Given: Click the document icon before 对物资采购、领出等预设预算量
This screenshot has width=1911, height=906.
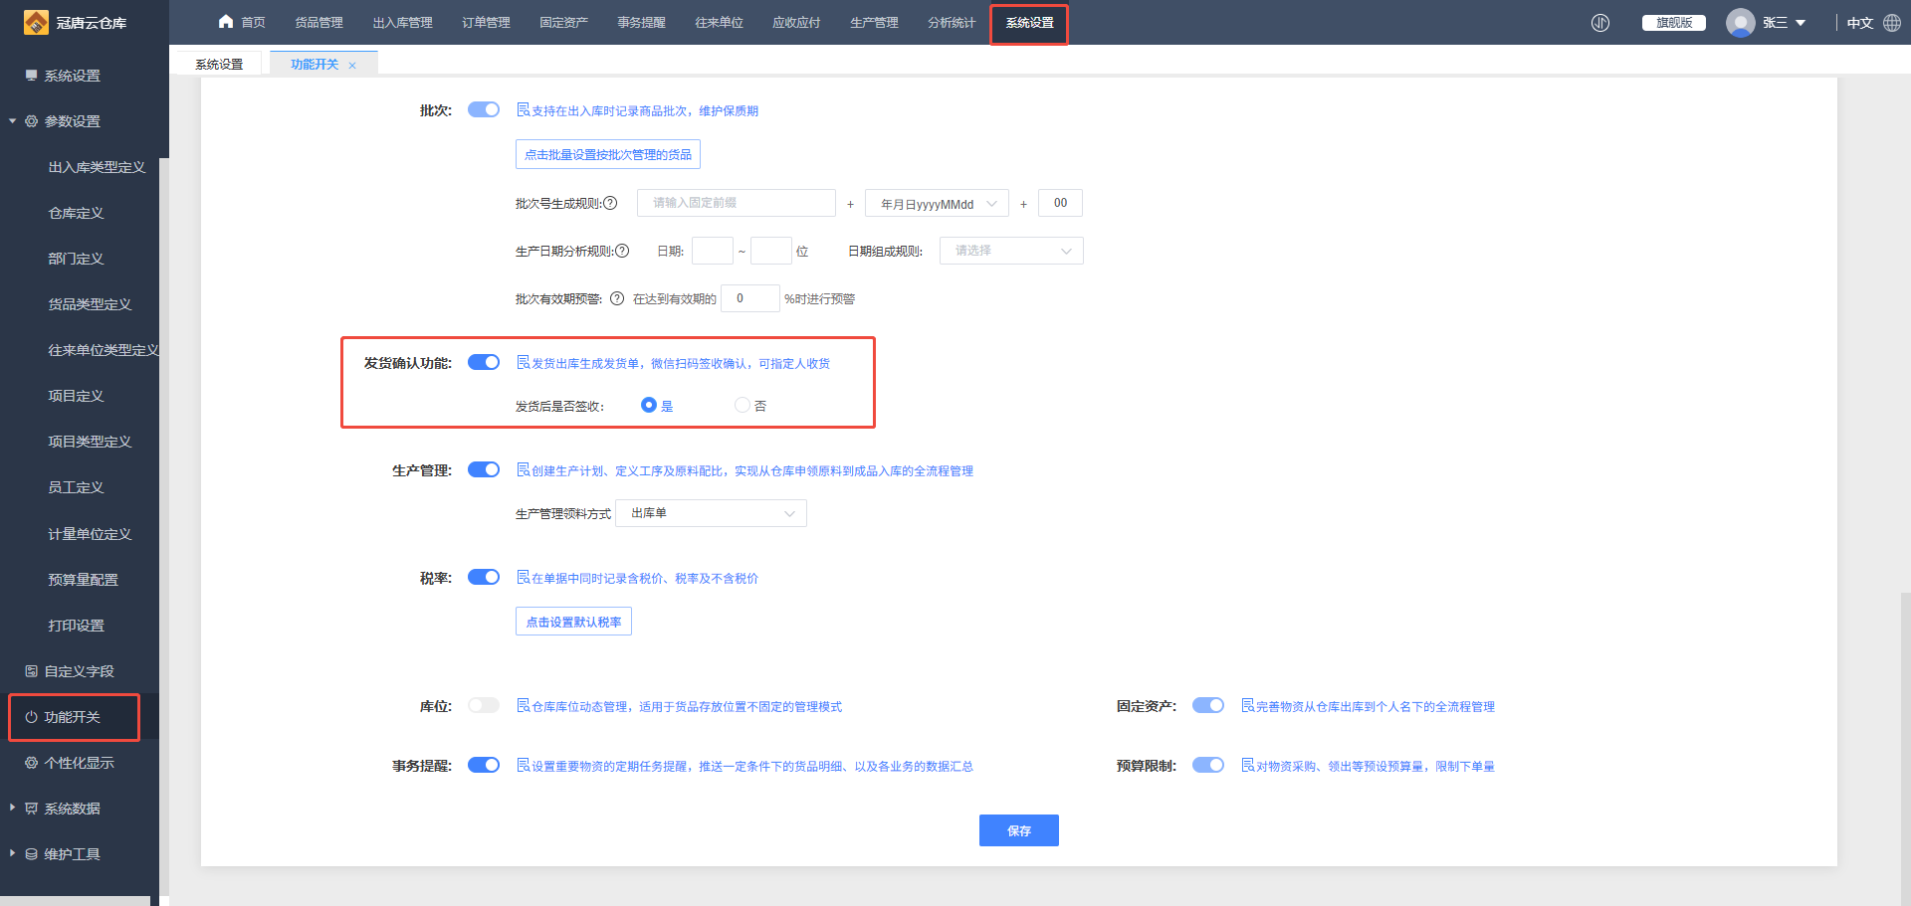Looking at the screenshot, I should point(1247,766).
